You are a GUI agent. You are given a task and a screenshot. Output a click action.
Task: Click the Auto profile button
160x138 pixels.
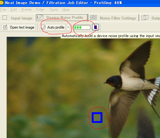coord(52,27)
